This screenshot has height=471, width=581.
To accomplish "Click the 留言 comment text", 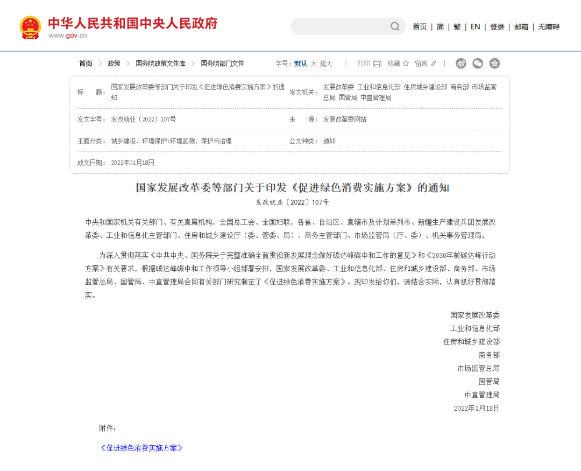I will click(421, 64).
